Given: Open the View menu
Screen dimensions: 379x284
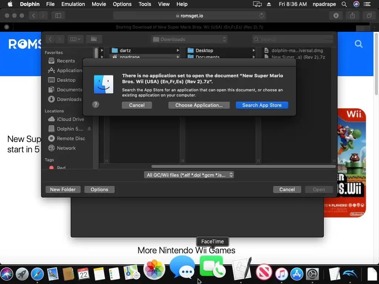Looking at the screenshot, I should coord(164,4).
